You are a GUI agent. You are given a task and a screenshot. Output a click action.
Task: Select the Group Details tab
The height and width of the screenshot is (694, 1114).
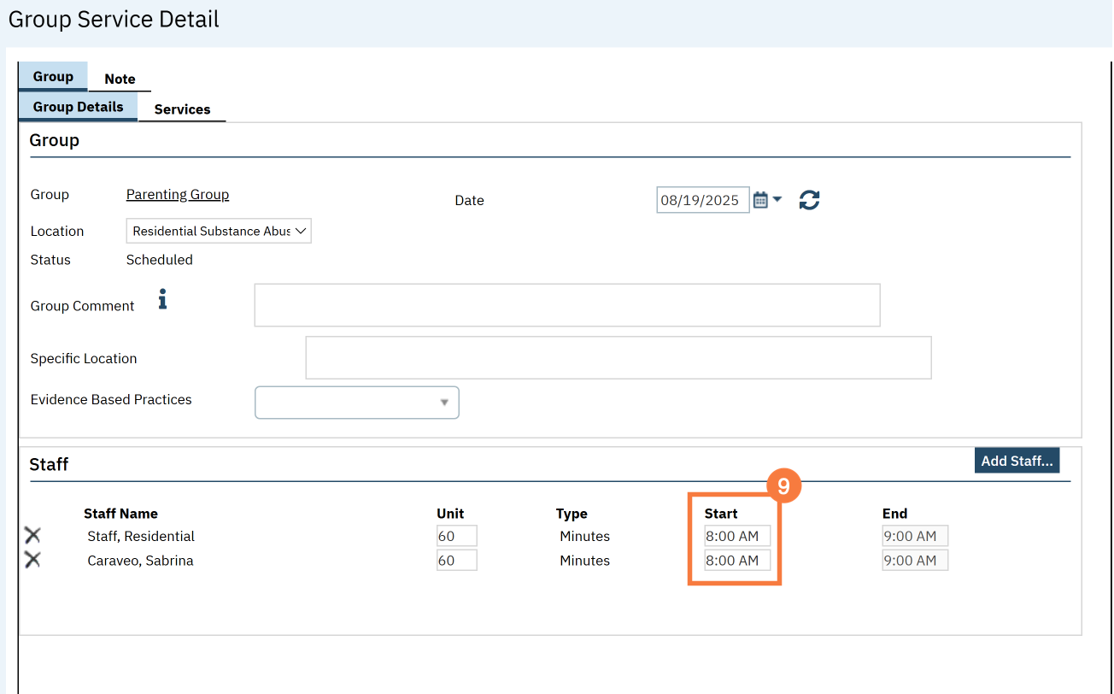[x=78, y=107]
